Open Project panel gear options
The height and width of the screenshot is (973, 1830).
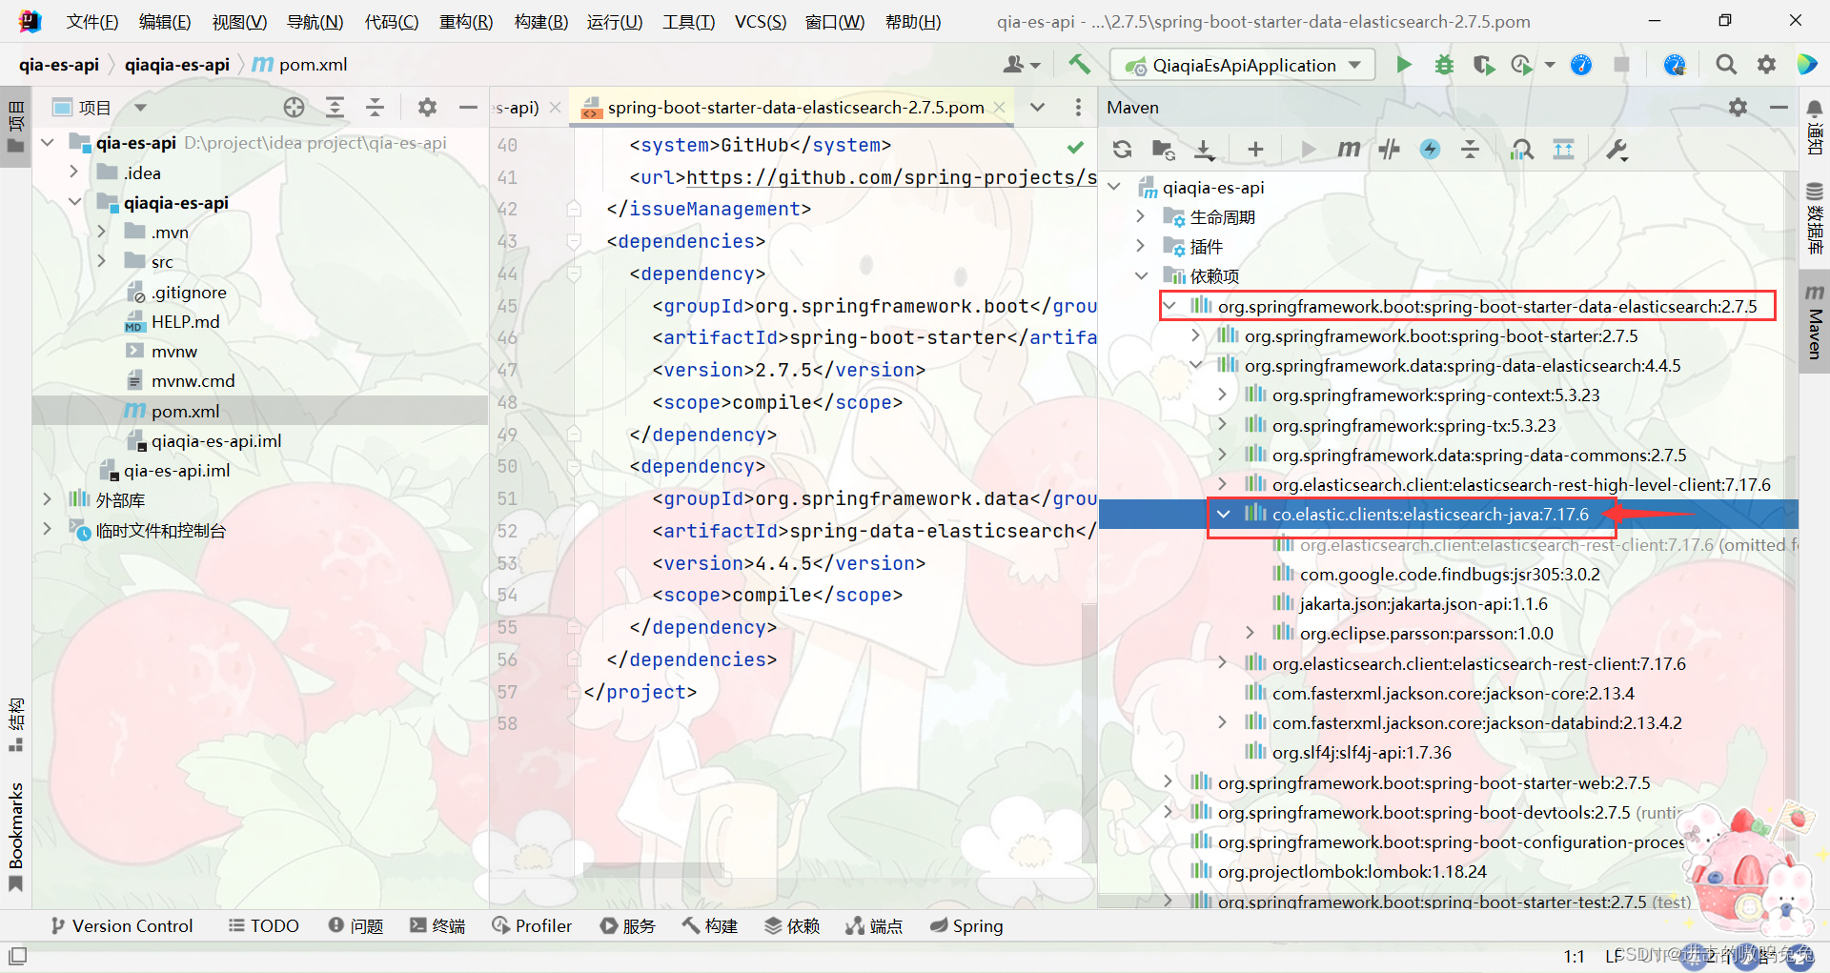427,108
